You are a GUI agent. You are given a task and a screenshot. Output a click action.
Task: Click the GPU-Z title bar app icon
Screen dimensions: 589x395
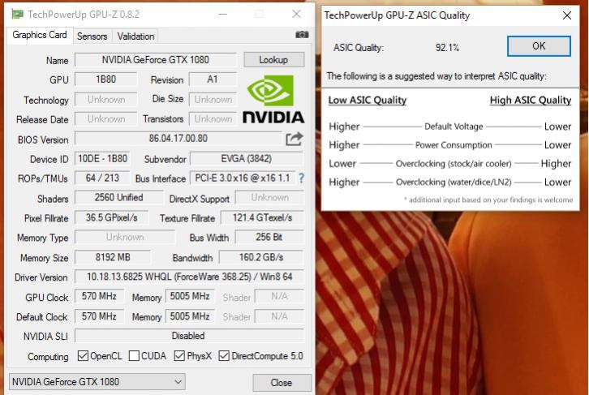pyautogui.click(x=17, y=15)
